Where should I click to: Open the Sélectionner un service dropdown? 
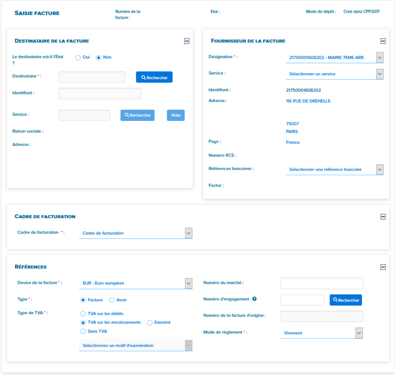coord(379,74)
